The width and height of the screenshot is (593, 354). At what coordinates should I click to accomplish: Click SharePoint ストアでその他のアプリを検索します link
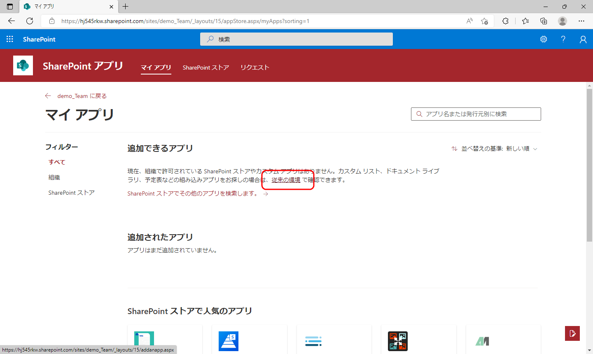193,193
